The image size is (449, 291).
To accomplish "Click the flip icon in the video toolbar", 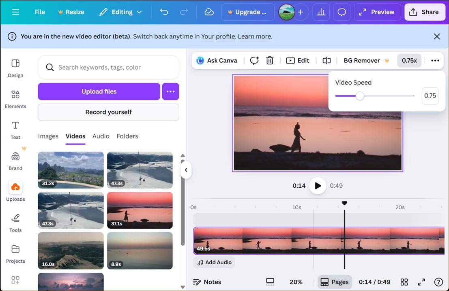I will point(327,60).
